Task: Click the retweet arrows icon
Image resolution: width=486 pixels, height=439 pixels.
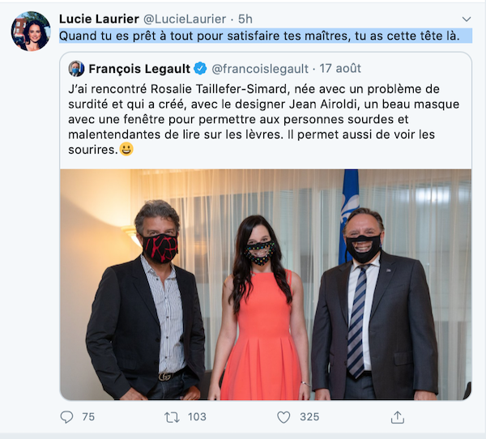Action: click(x=172, y=417)
